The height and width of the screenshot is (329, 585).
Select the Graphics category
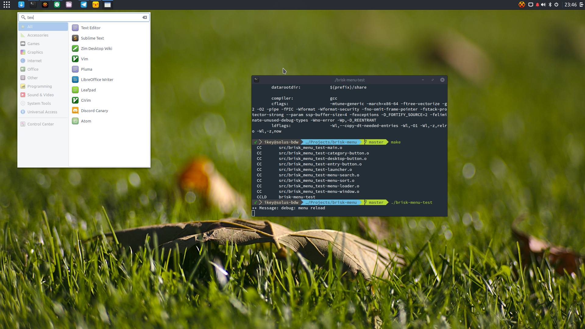pyautogui.click(x=43, y=52)
